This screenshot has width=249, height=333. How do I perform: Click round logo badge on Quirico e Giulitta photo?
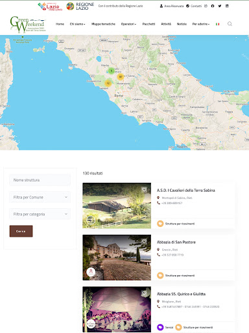click(91, 324)
